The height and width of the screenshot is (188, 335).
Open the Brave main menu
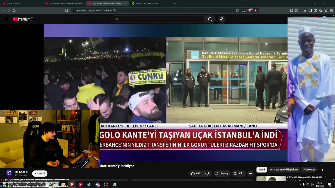tap(331, 10)
